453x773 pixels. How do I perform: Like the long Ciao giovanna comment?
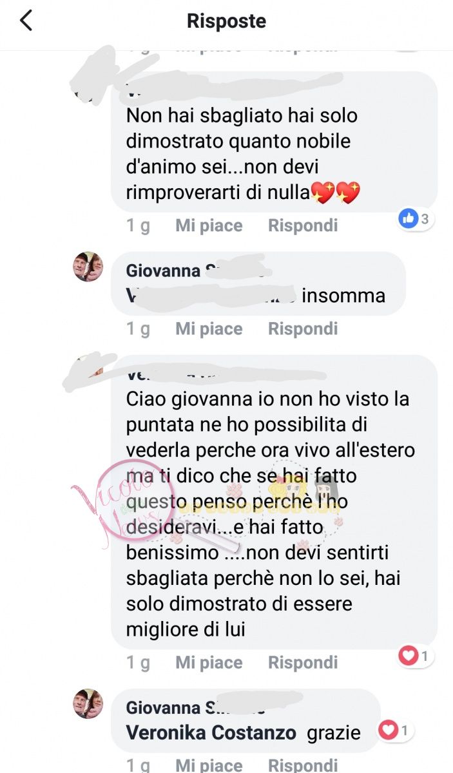[x=209, y=662]
